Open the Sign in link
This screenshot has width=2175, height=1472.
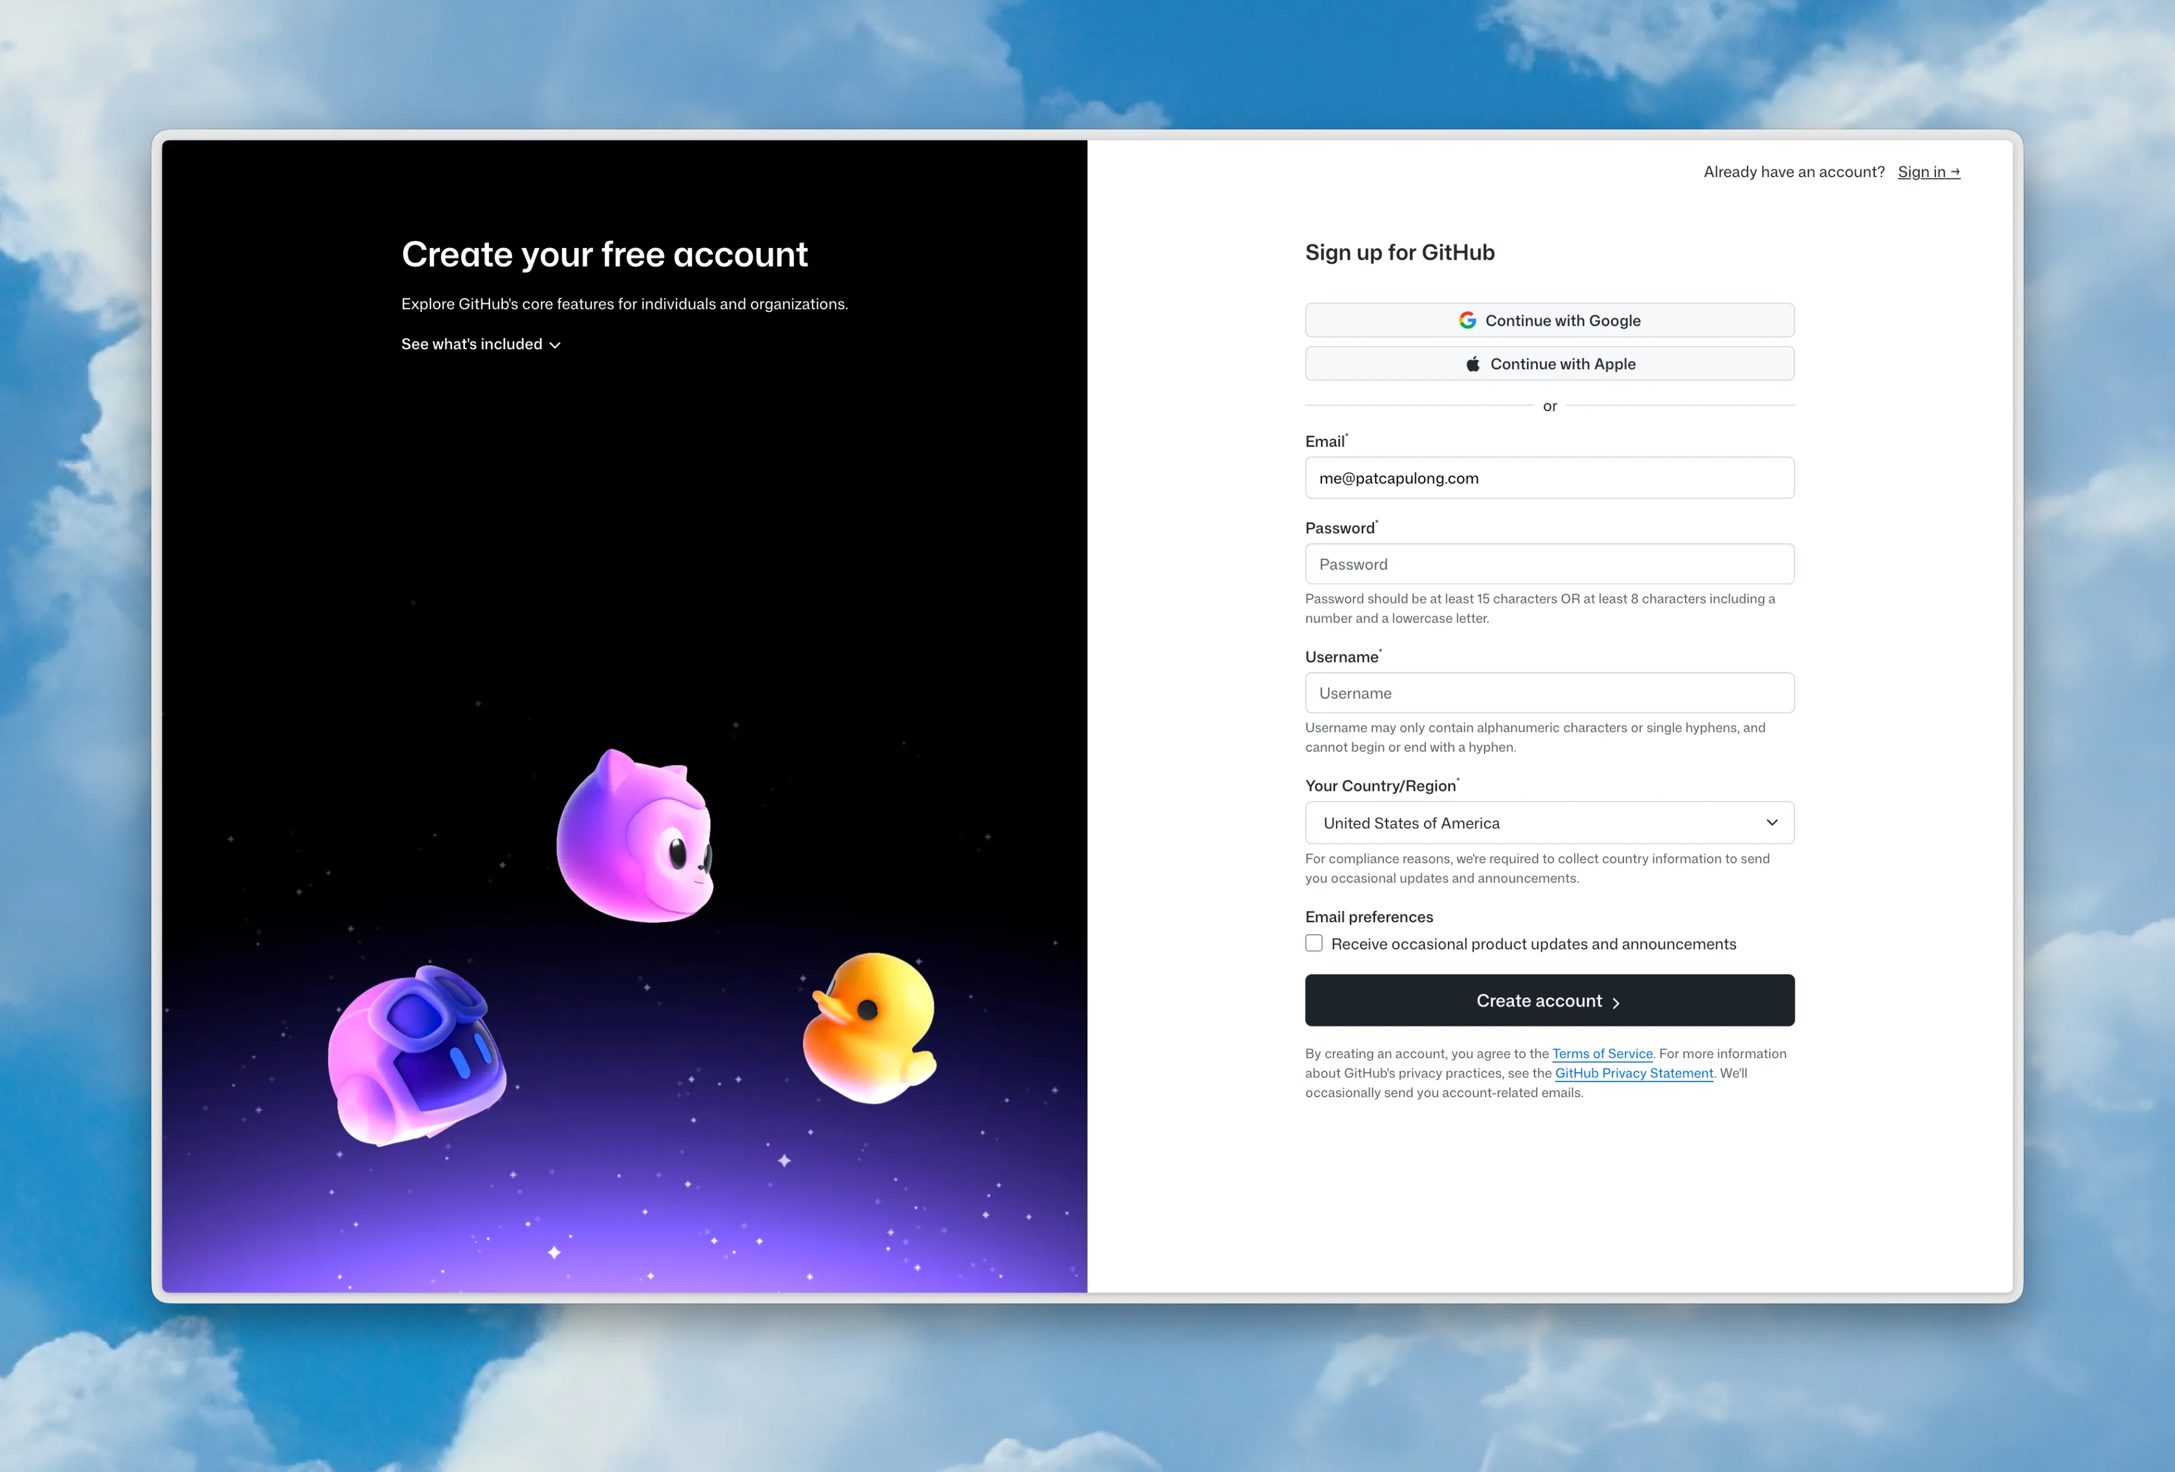1928,172
